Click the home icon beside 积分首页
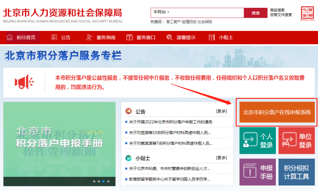This screenshot has width=318, height=191. click(9, 37)
